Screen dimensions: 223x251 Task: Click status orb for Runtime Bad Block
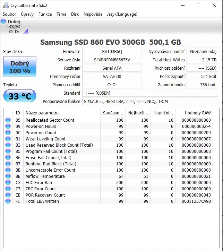8,164
